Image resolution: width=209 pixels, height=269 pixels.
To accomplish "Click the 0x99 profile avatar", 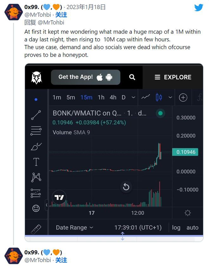I will pyautogui.click(x=13, y=13).
